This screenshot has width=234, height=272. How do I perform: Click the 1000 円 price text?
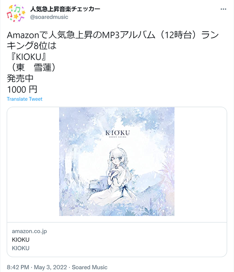coord(22,89)
